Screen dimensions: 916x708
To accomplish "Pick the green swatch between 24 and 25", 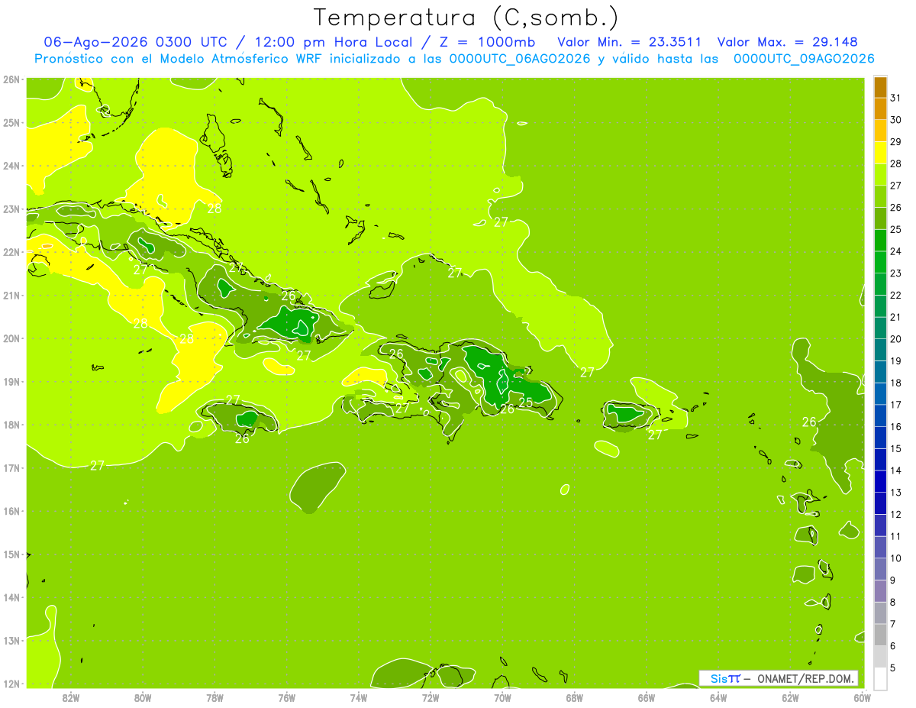I will 880,241.
